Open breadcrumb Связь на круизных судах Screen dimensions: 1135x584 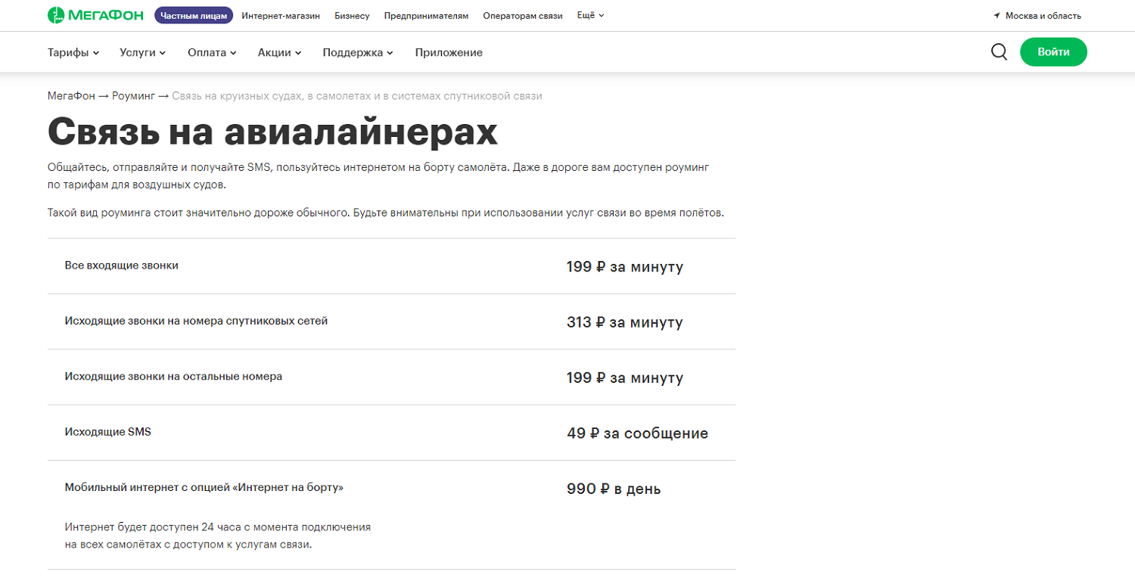click(x=356, y=96)
